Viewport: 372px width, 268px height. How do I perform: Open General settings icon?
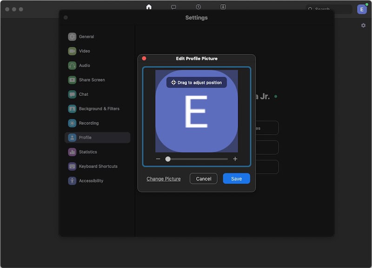click(72, 37)
